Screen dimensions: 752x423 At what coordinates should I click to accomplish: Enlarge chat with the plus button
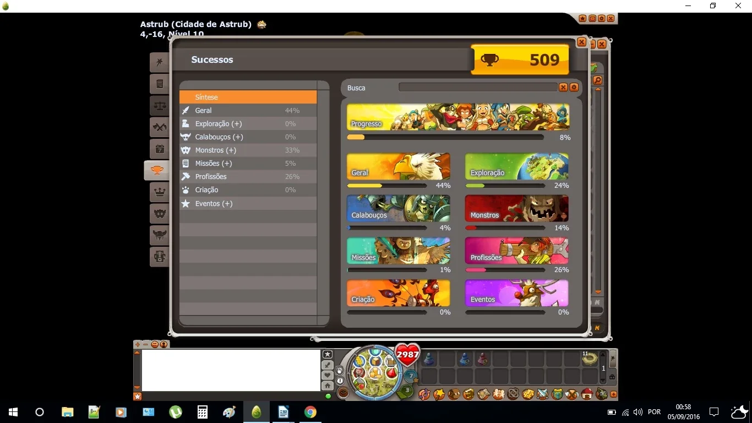pos(138,344)
